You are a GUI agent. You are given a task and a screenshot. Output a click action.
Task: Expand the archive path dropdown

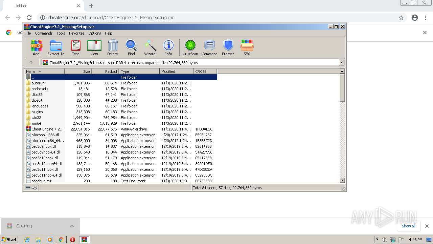coord(341,62)
